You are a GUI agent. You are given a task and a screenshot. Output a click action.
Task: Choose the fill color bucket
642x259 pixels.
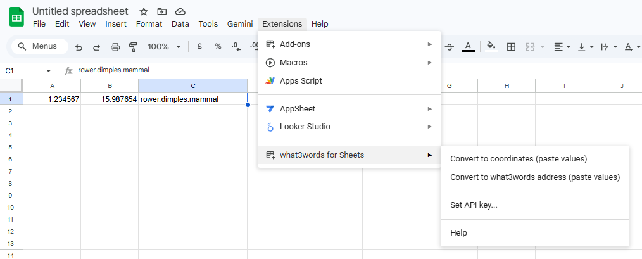(491, 47)
